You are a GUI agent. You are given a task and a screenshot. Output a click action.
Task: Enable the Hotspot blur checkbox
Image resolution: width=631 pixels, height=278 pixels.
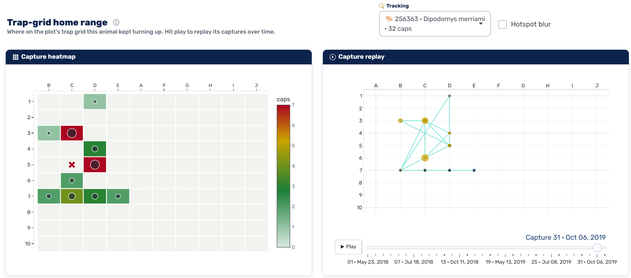503,24
